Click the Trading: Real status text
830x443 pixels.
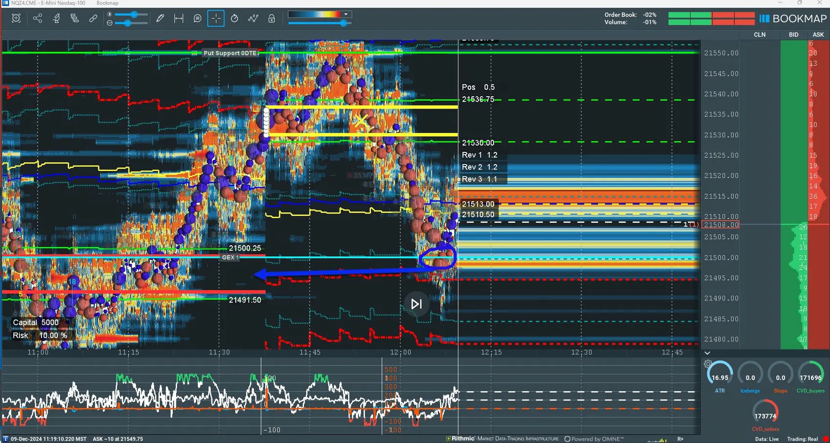tap(802, 439)
